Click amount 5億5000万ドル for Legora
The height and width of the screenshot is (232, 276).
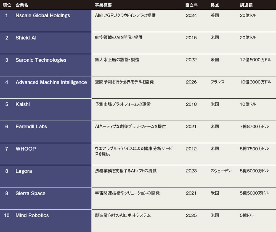[254, 171]
